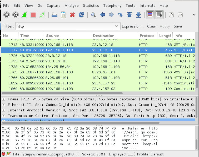
Task: Click packet details horizontal scrollbar
Action: (81, 123)
